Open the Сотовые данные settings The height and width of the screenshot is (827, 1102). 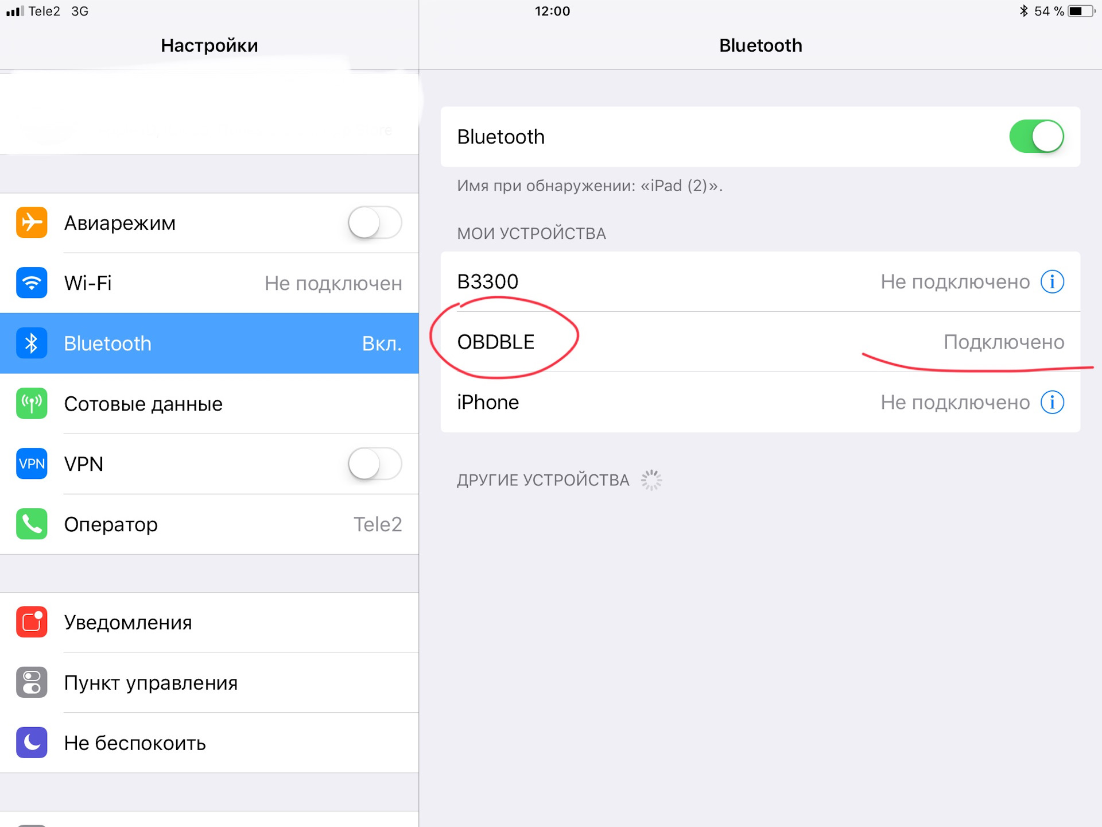pyautogui.click(x=209, y=403)
